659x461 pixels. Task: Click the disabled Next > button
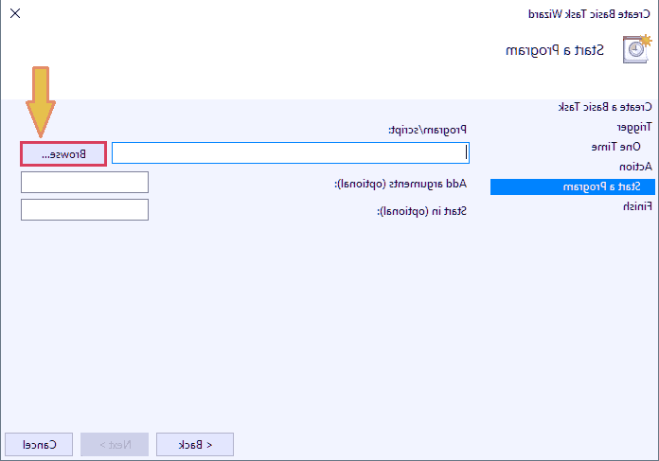(x=115, y=444)
